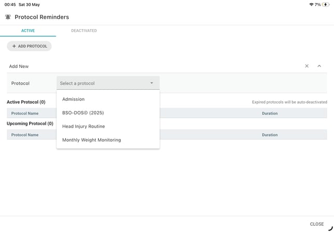Click the Protocol field label
Image resolution: width=334 pixels, height=232 pixels.
[20, 84]
